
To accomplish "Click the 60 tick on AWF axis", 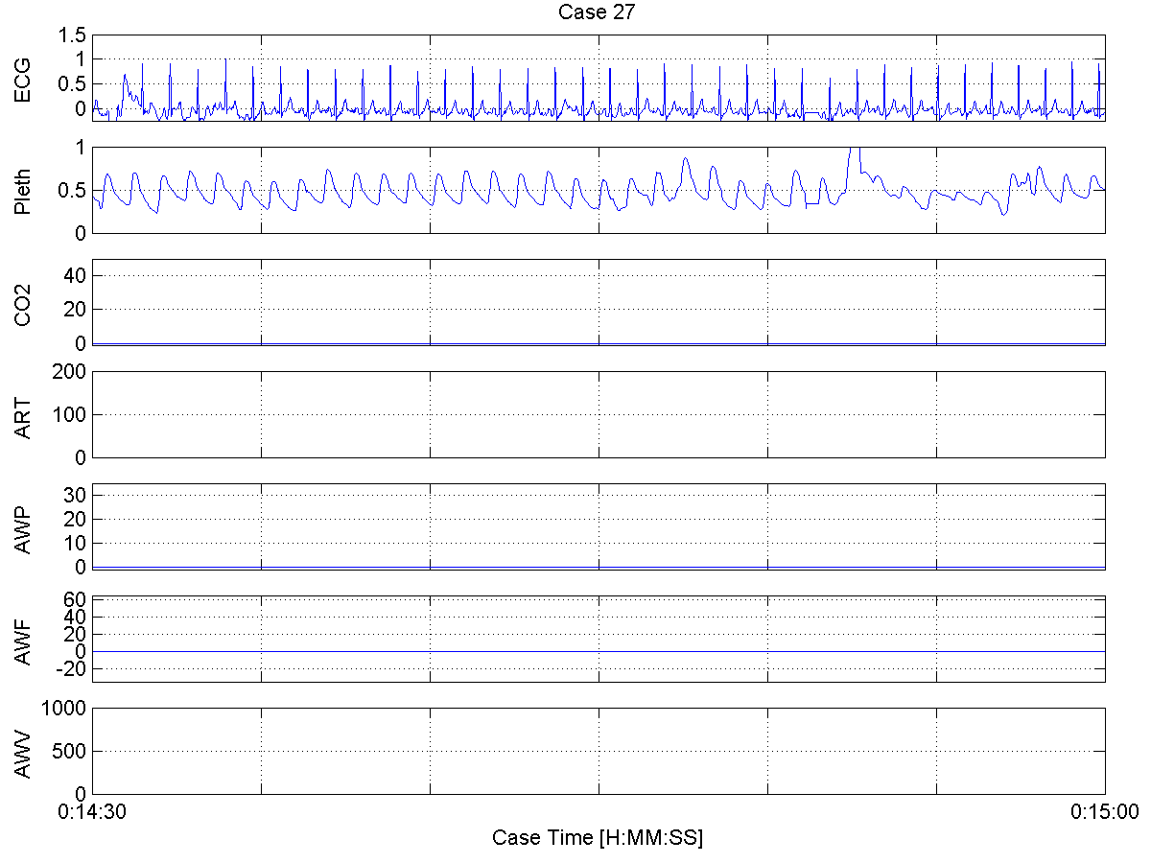I will pos(76,600).
